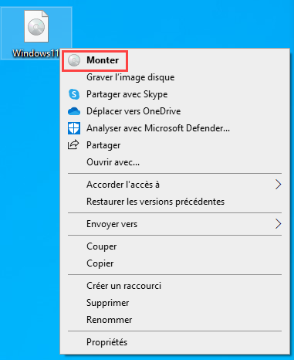
Task: Expand the Envoyer vers submenu arrow
Action: coord(278,224)
